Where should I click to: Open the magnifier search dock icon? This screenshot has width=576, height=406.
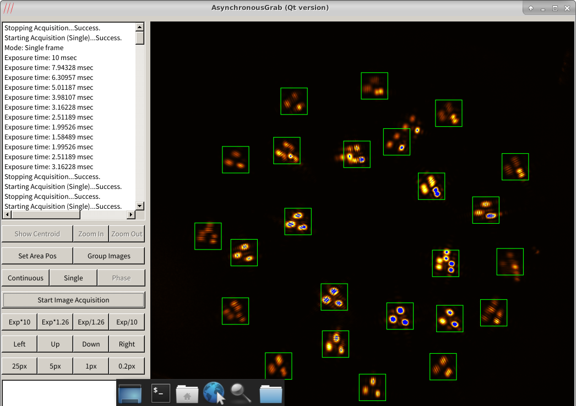coord(241,393)
